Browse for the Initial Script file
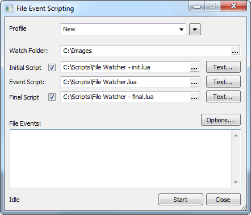The height and width of the screenshot is (215, 251). (x=194, y=67)
